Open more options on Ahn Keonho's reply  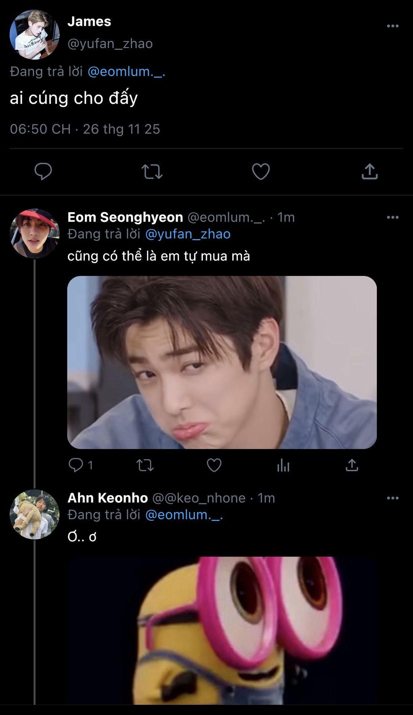coord(393,498)
